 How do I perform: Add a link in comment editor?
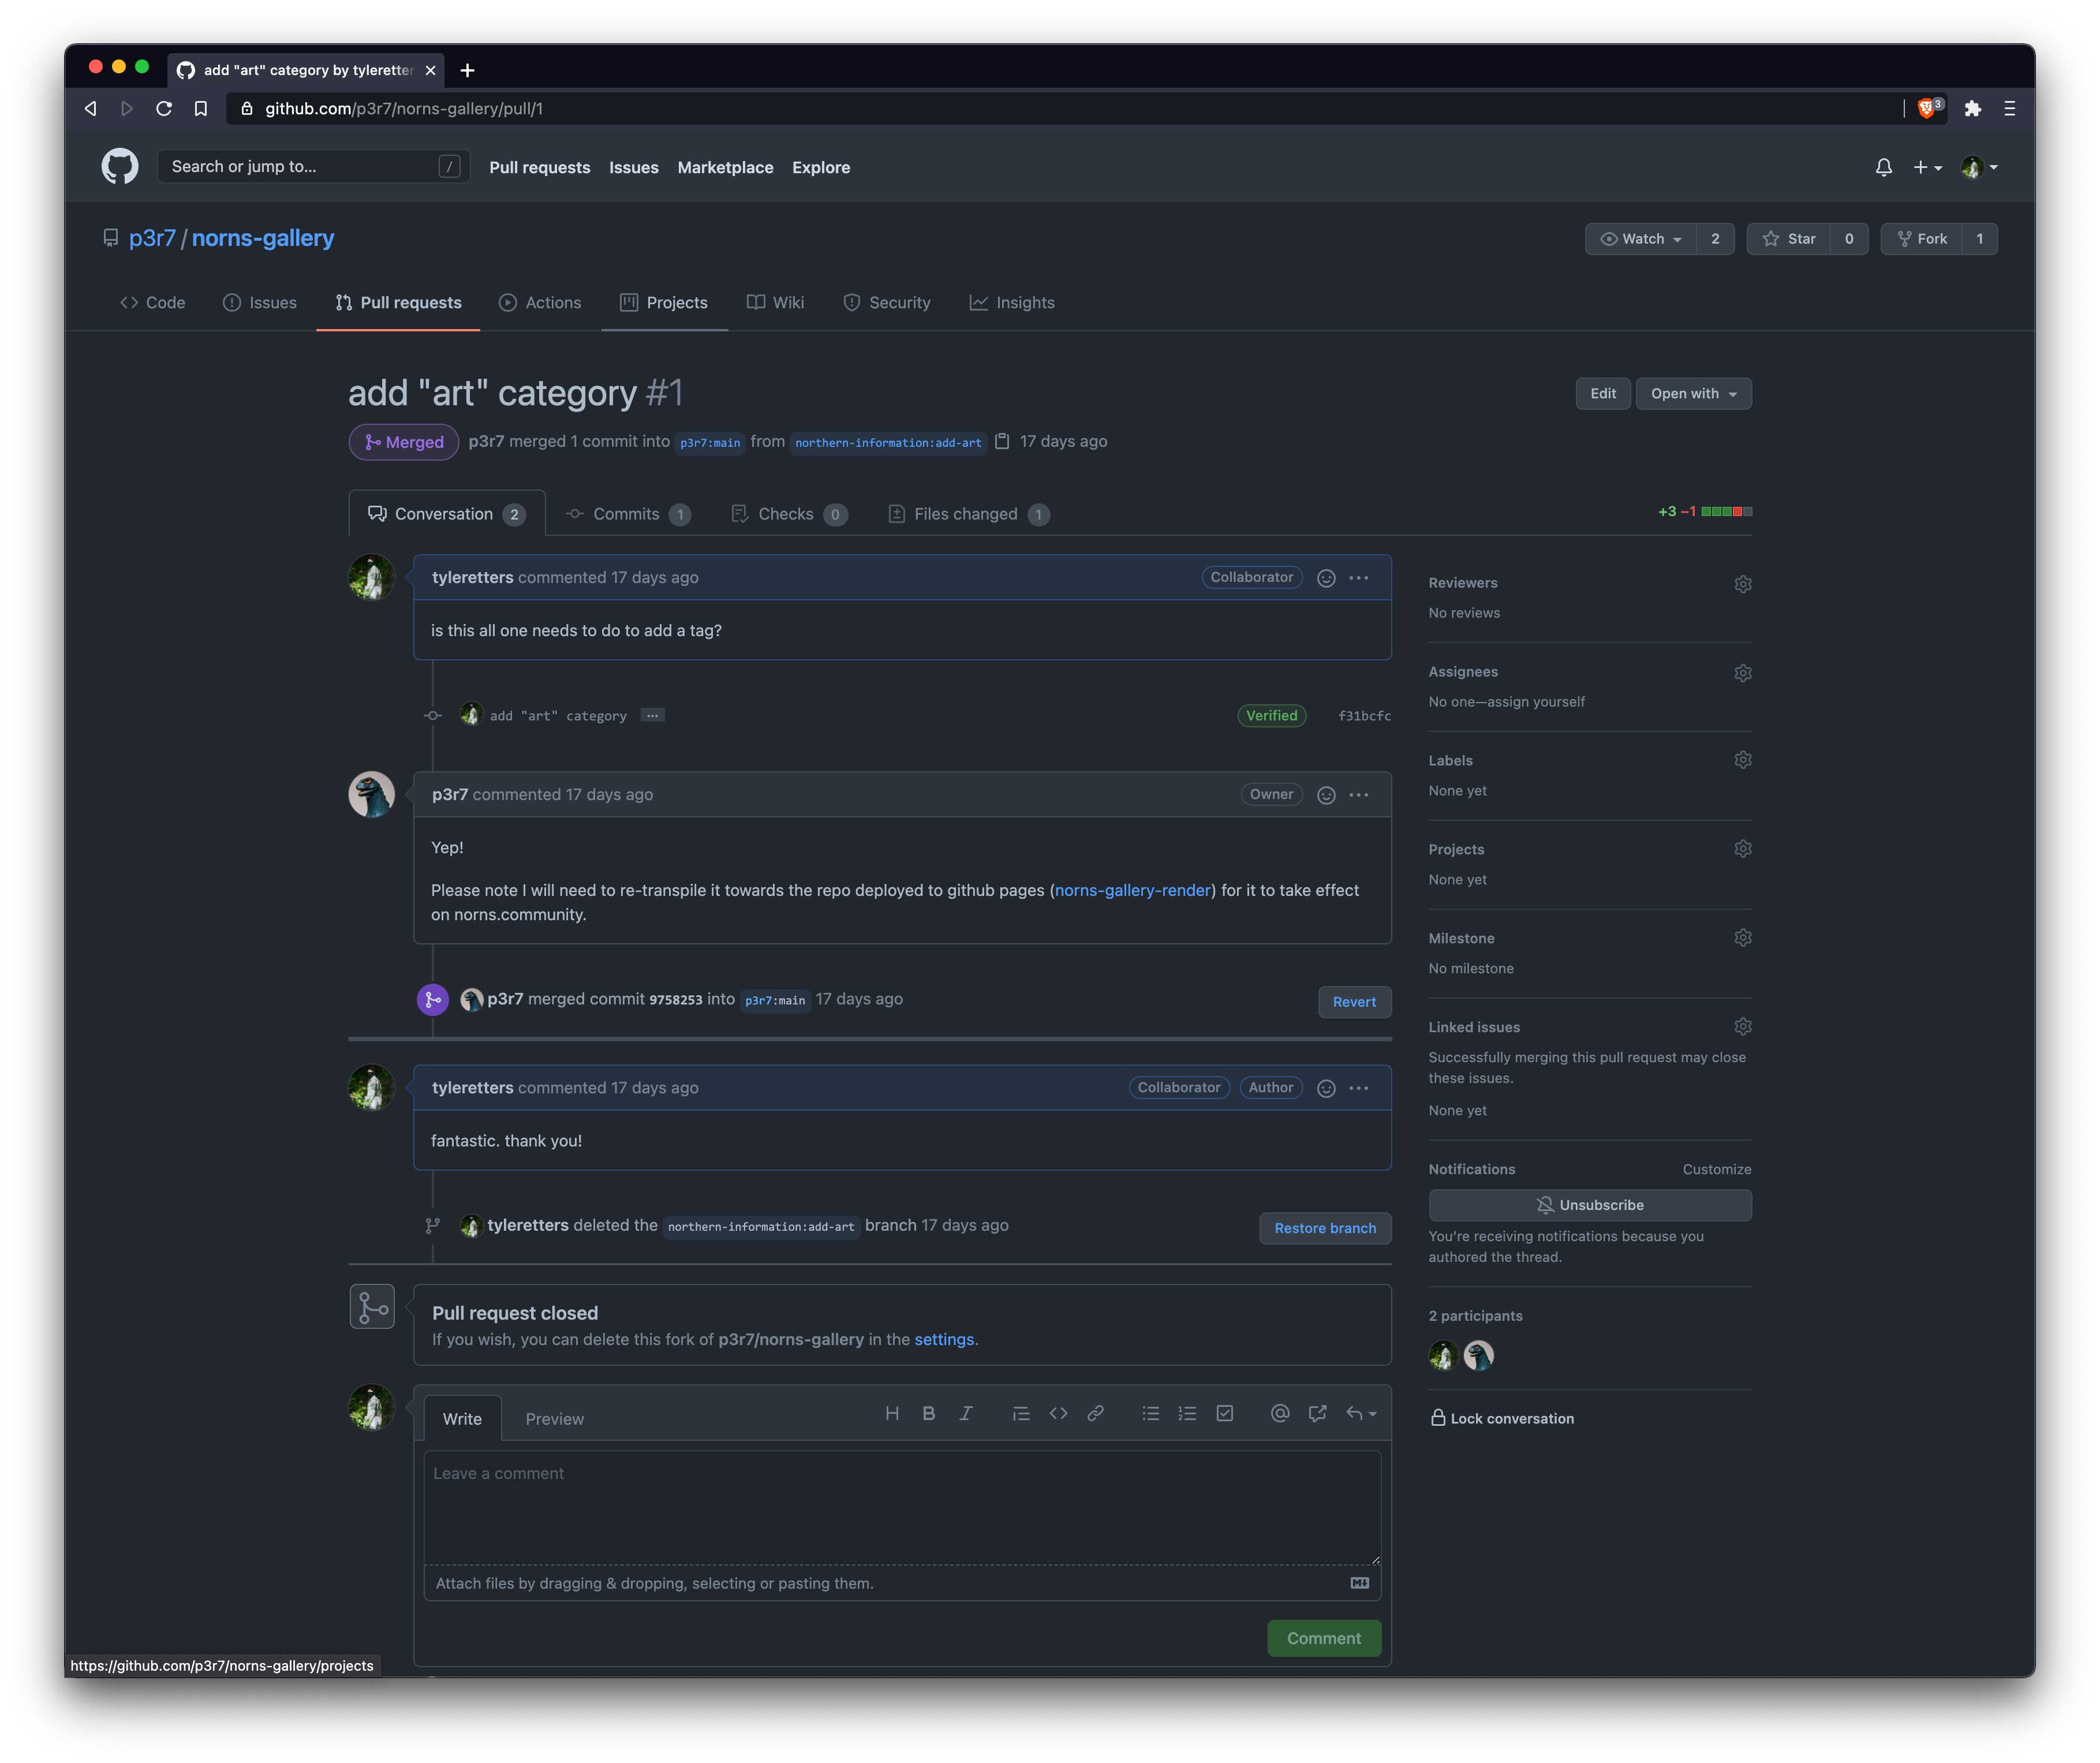[1095, 1413]
